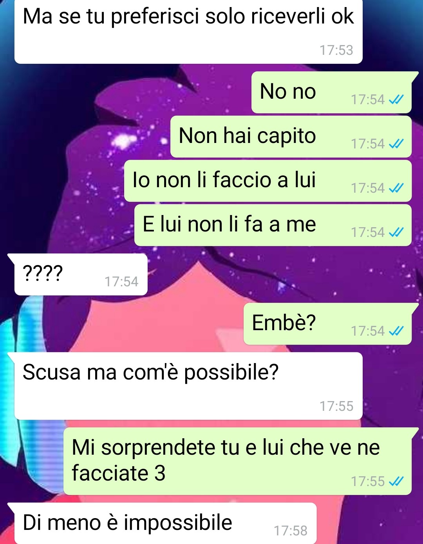Click the read-receipt ticks on 'Embè?'
This screenshot has height=544, width=423.
pyautogui.click(x=396, y=331)
